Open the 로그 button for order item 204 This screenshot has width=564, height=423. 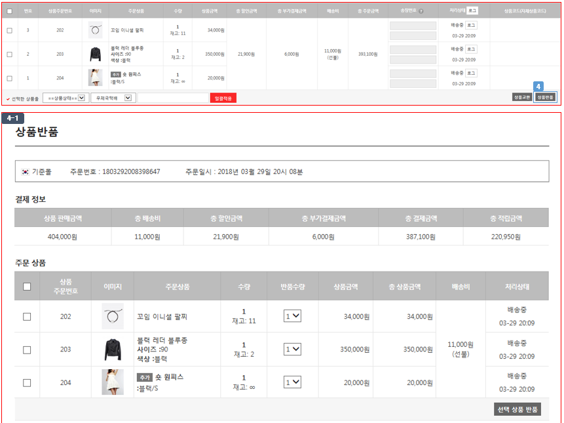[x=471, y=73]
